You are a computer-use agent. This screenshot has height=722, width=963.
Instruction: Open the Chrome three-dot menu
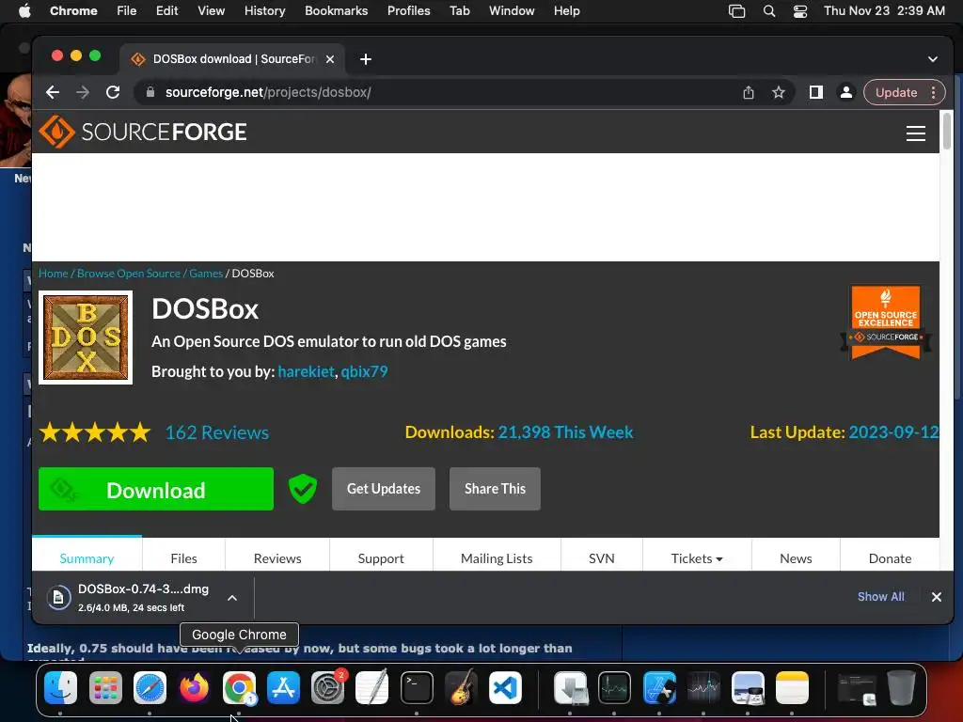pos(934,93)
